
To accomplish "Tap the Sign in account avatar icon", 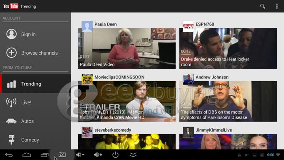I will click(11, 34).
